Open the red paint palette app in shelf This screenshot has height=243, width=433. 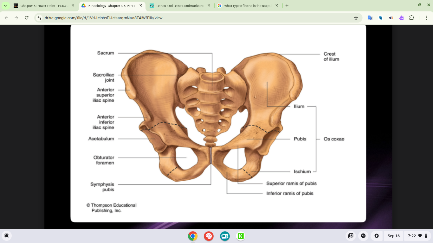click(x=209, y=236)
